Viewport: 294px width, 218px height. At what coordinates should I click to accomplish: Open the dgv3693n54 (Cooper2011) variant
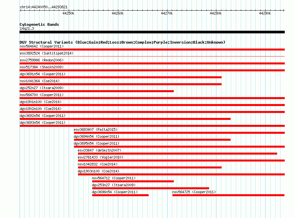point(43,123)
